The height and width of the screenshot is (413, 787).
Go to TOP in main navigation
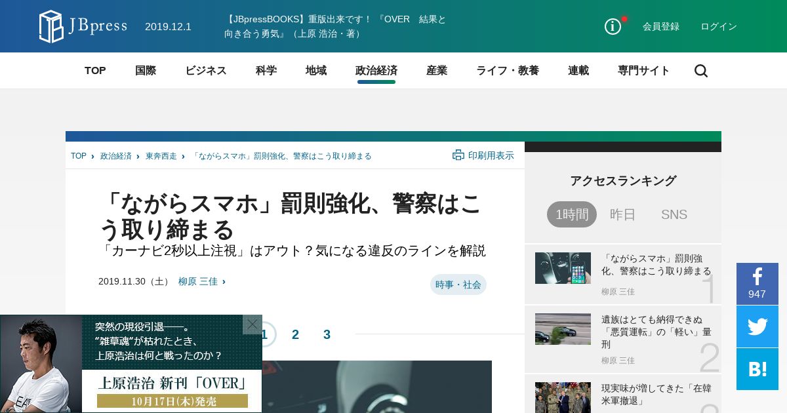[95, 71]
